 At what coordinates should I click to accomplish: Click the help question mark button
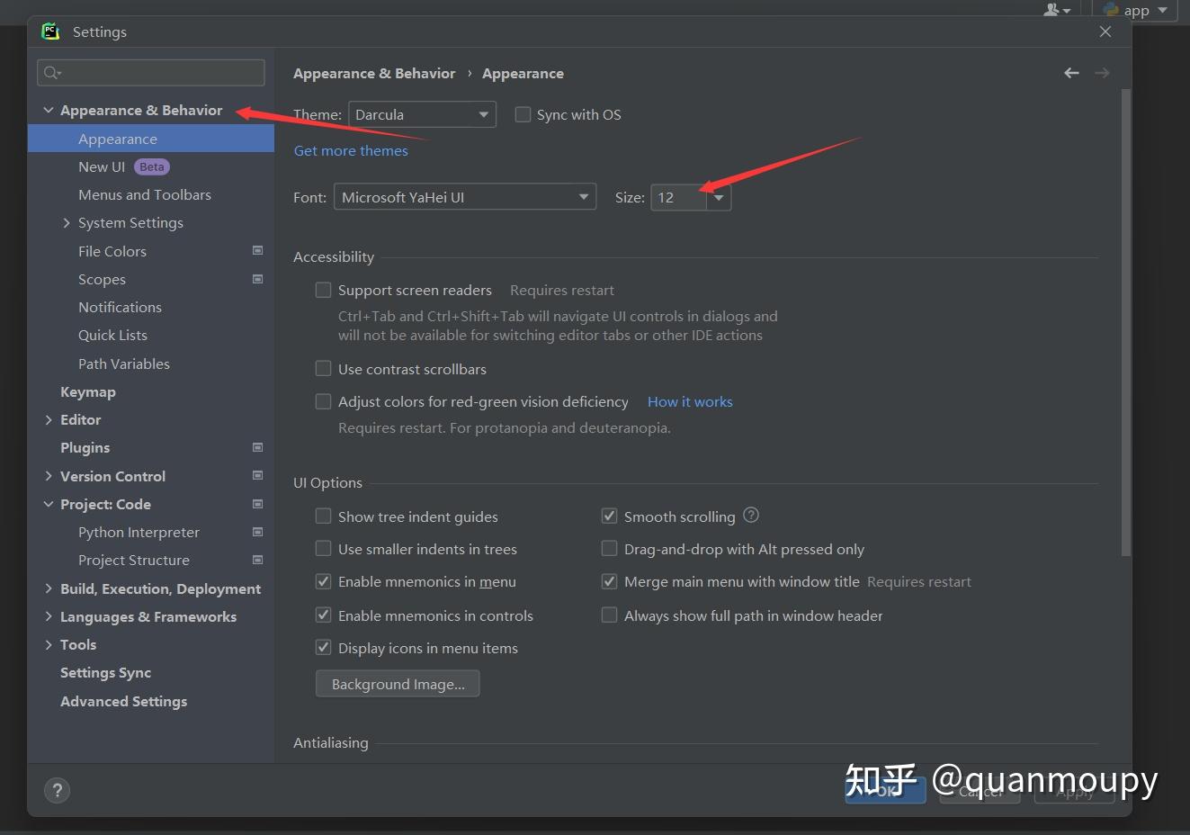point(57,790)
